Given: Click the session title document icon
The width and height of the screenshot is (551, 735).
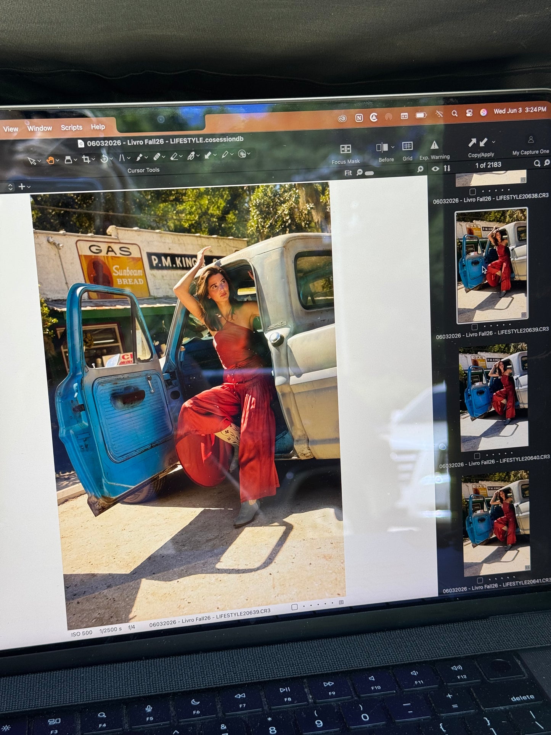Looking at the screenshot, I should [x=80, y=143].
